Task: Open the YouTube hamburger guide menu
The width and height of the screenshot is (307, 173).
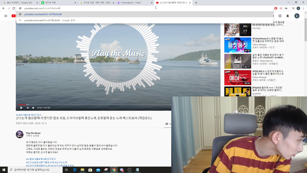Action: [6, 16]
